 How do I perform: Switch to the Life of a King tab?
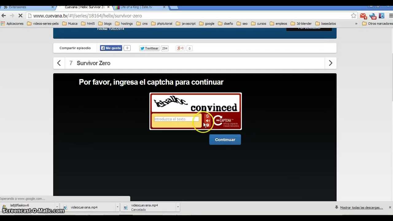(138, 7)
